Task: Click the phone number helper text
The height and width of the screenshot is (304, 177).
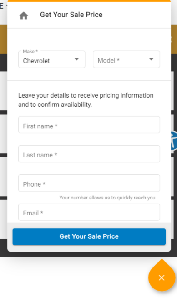Action: tap(107, 198)
